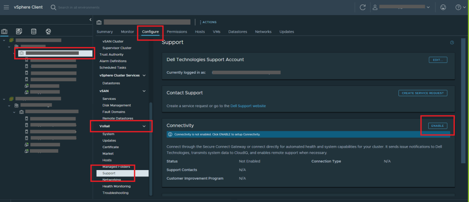Collapse the vSphere Cluster Services section
This screenshot has width=469, height=202.
coord(144,75)
